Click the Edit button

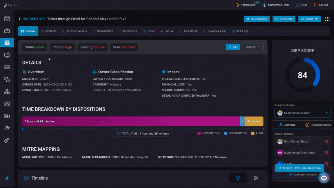coord(233,47)
